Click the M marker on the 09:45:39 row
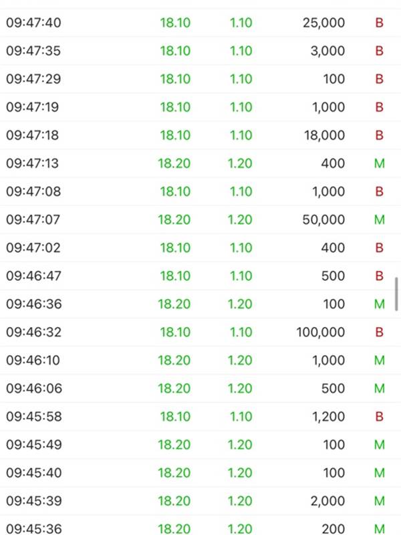The image size is (401, 535). (x=379, y=501)
